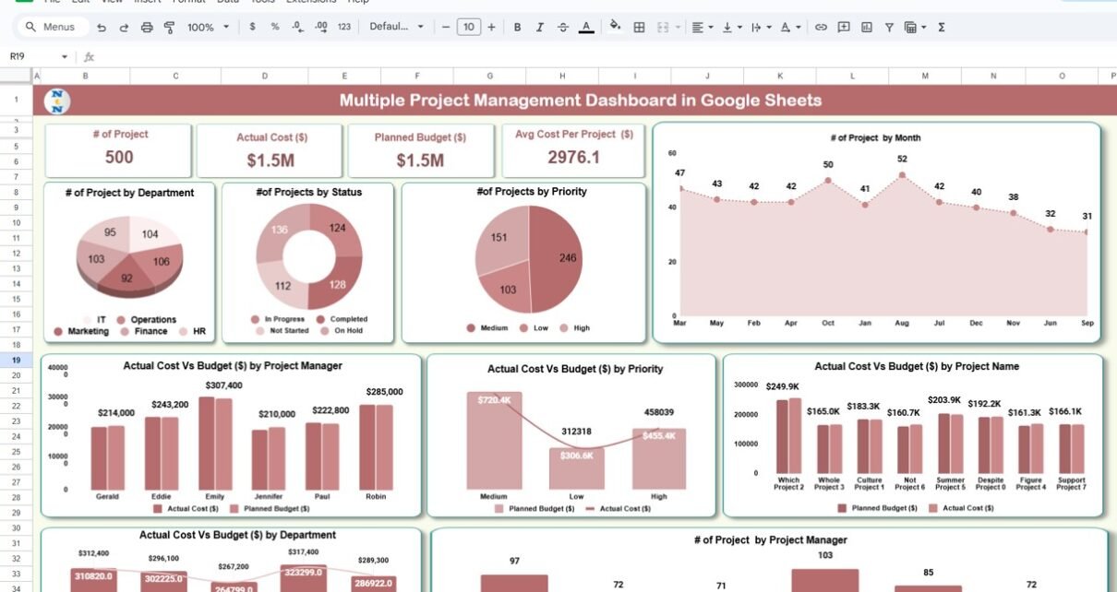Click the Undo arrow in the toolbar
Image resolution: width=1117 pixels, height=592 pixels.
point(101,28)
